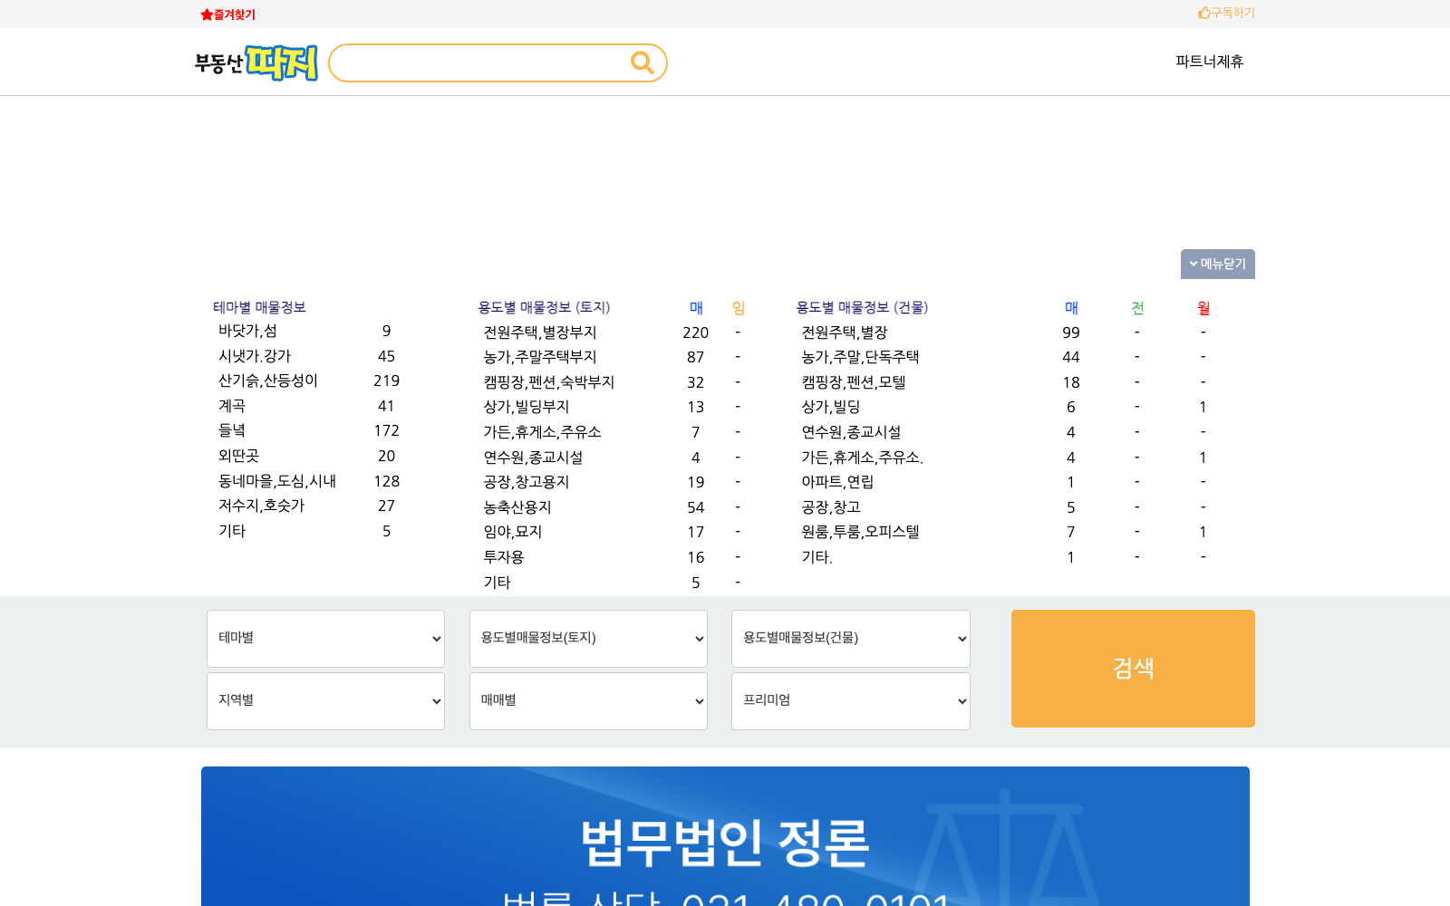Open the 계곡 theme listing

231,406
